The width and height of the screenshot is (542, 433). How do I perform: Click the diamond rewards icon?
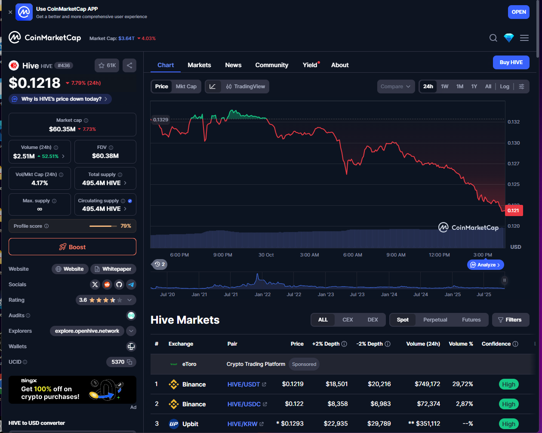pos(509,38)
